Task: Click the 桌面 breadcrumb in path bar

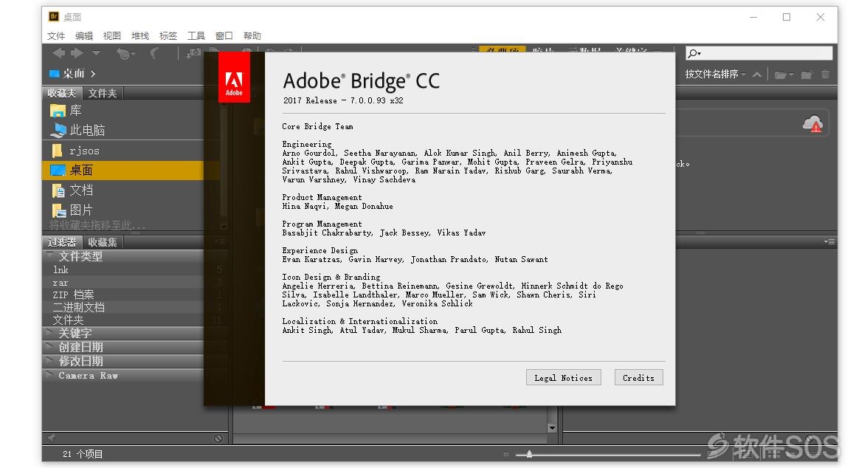Action: (x=74, y=74)
